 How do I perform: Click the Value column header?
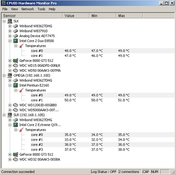tap(76, 16)
